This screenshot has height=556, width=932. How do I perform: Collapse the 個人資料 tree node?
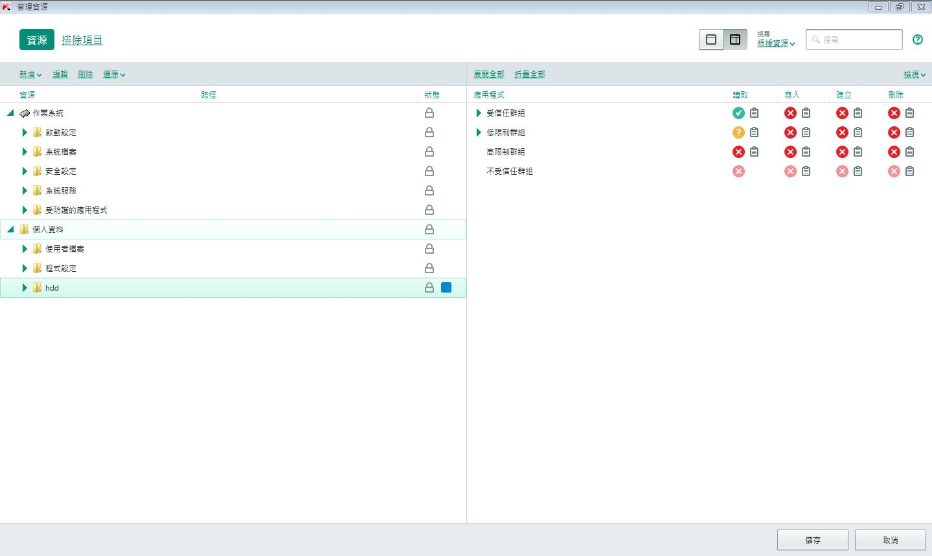coord(10,229)
